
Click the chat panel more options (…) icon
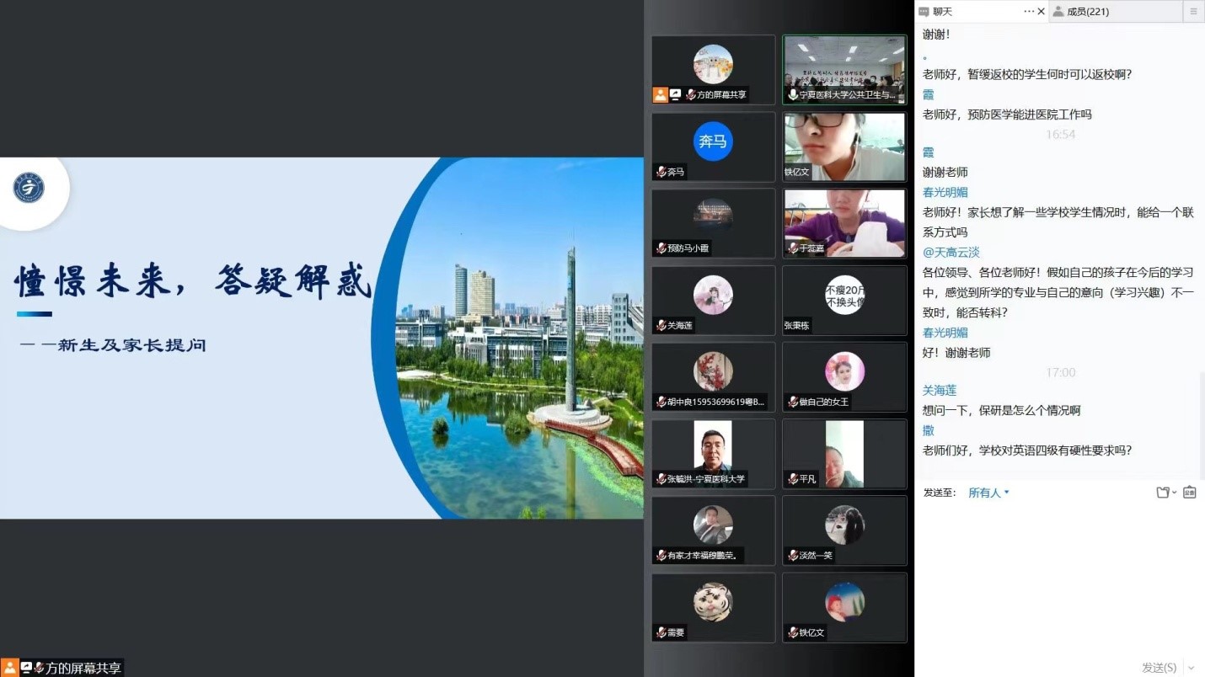click(x=1029, y=11)
